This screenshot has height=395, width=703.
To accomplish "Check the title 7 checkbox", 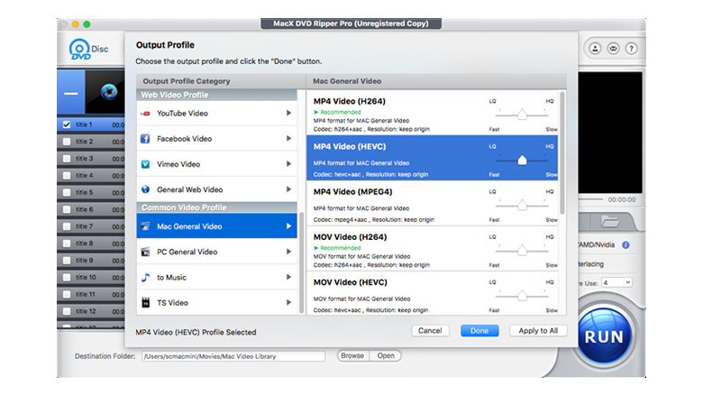I will coord(67,226).
